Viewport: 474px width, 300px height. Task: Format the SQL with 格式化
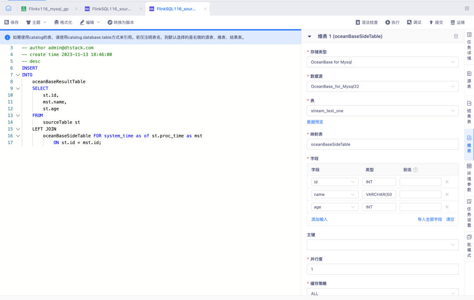(x=63, y=22)
